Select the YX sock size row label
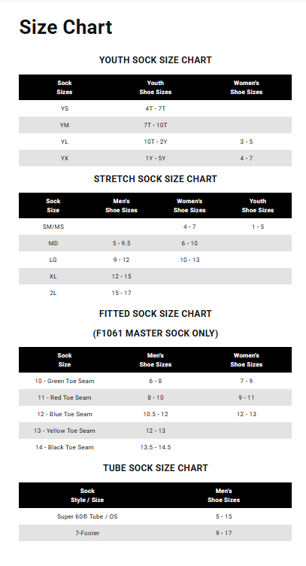 coord(65,158)
